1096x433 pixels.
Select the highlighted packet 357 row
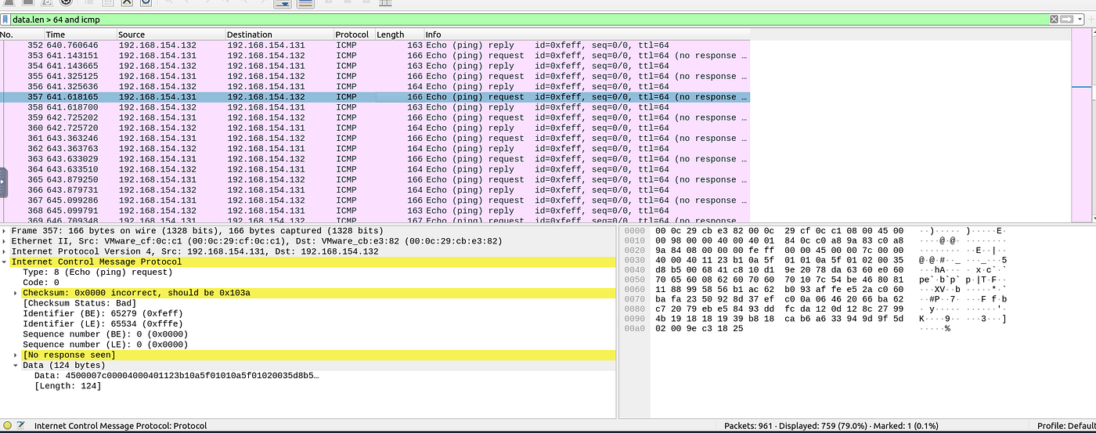(x=375, y=97)
